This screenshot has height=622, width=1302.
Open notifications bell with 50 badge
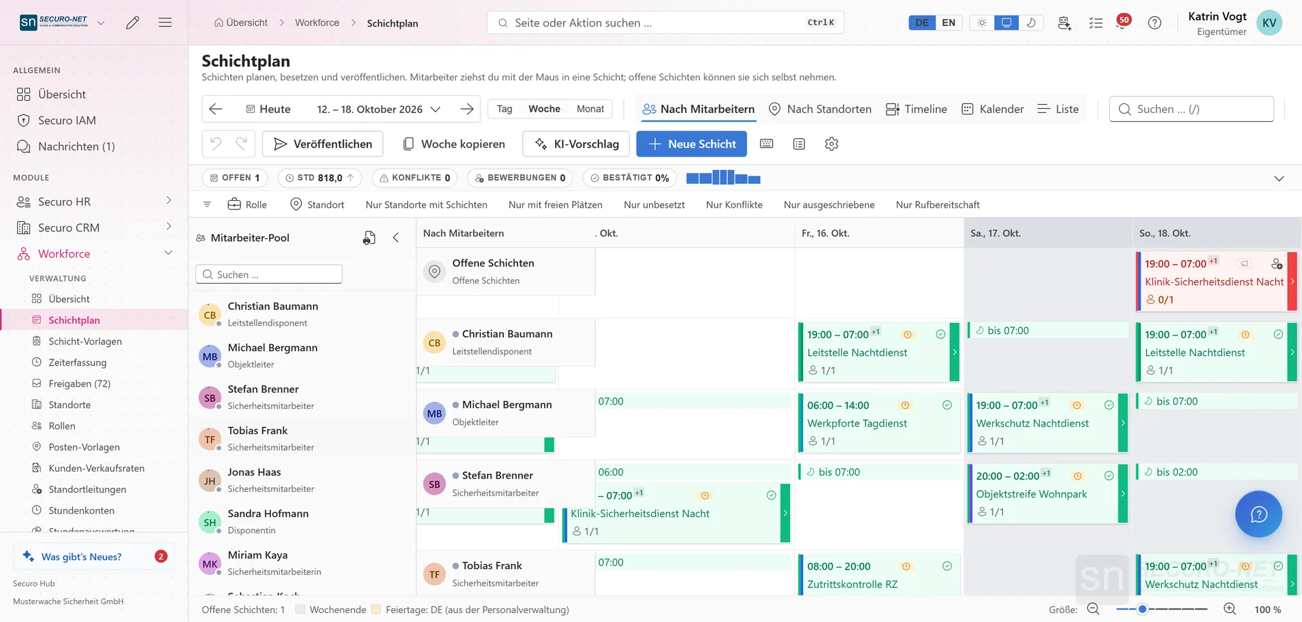click(x=1123, y=22)
